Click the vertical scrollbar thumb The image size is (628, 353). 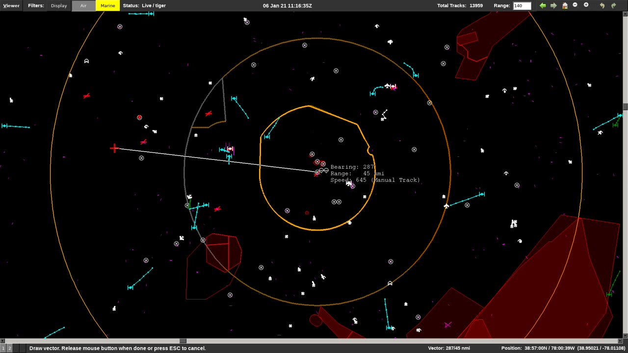[626, 107]
